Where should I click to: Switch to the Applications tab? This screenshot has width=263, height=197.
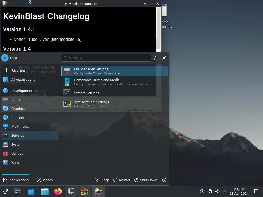pyautogui.click(x=16, y=180)
